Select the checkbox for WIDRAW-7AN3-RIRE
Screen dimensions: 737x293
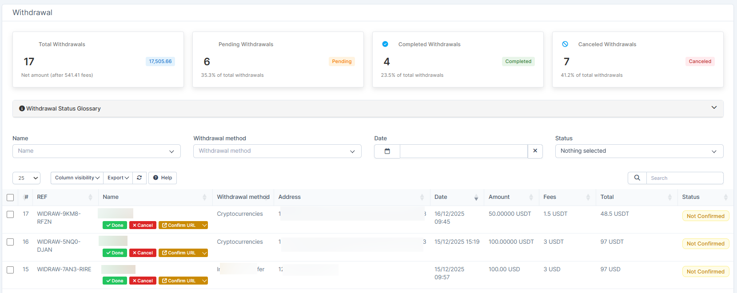[x=10, y=270]
